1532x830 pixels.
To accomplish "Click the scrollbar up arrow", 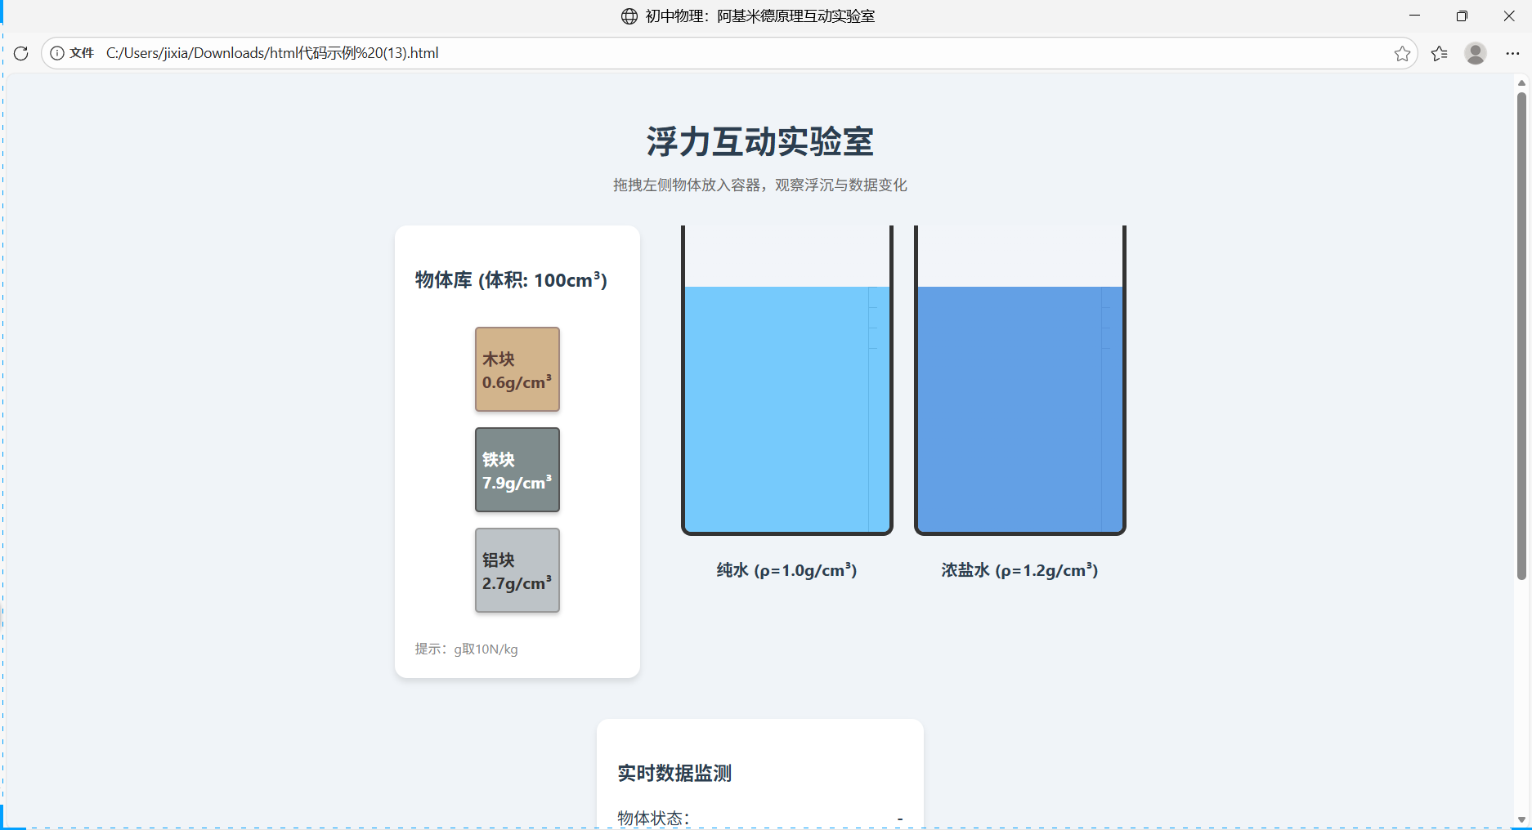I will pos(1521,82).
